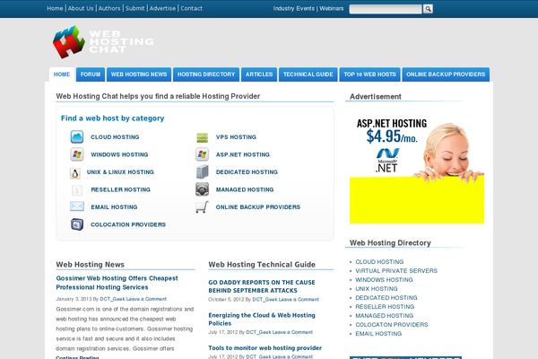Image resolution: width=538 pixels, height=359 pixels.
Task: Switch to the Forum tab
Action: [91, 74]
